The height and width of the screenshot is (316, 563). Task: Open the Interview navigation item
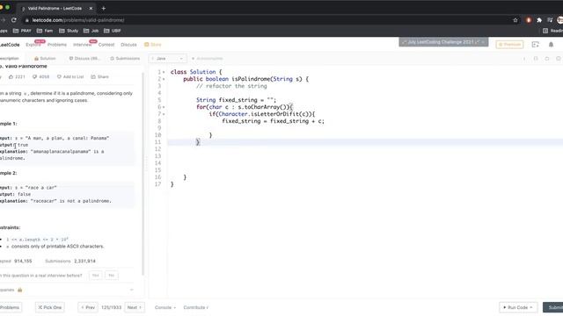coord(82,45)
